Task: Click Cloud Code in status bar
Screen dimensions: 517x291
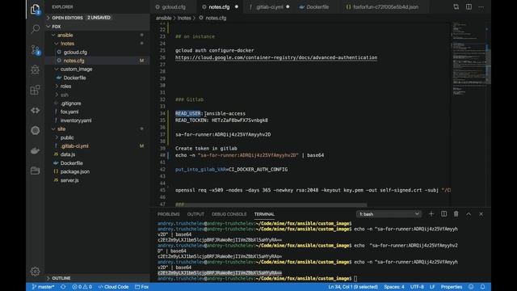Action: point(113,287)
